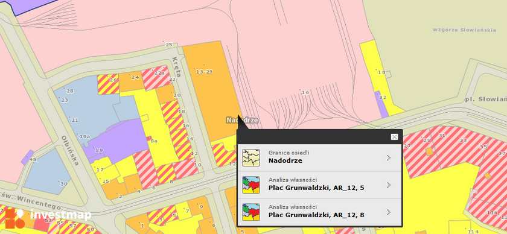507x234 pixels.
Task: Click the ownership icon for AR_12, 5
Action: tap(251, 185)
